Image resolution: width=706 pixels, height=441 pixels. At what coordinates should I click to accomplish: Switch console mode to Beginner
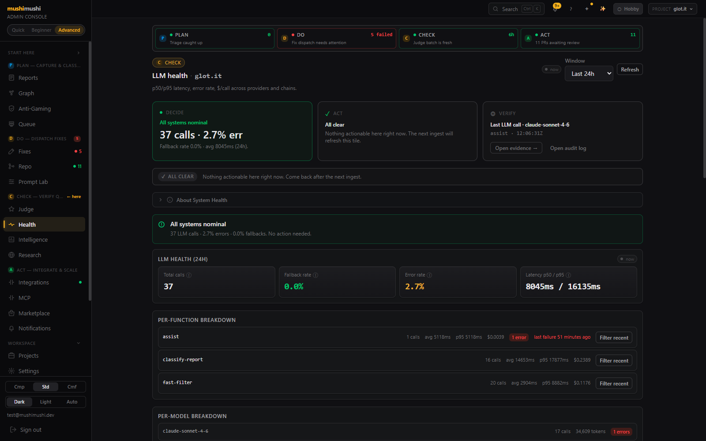(x=41, y=30)
